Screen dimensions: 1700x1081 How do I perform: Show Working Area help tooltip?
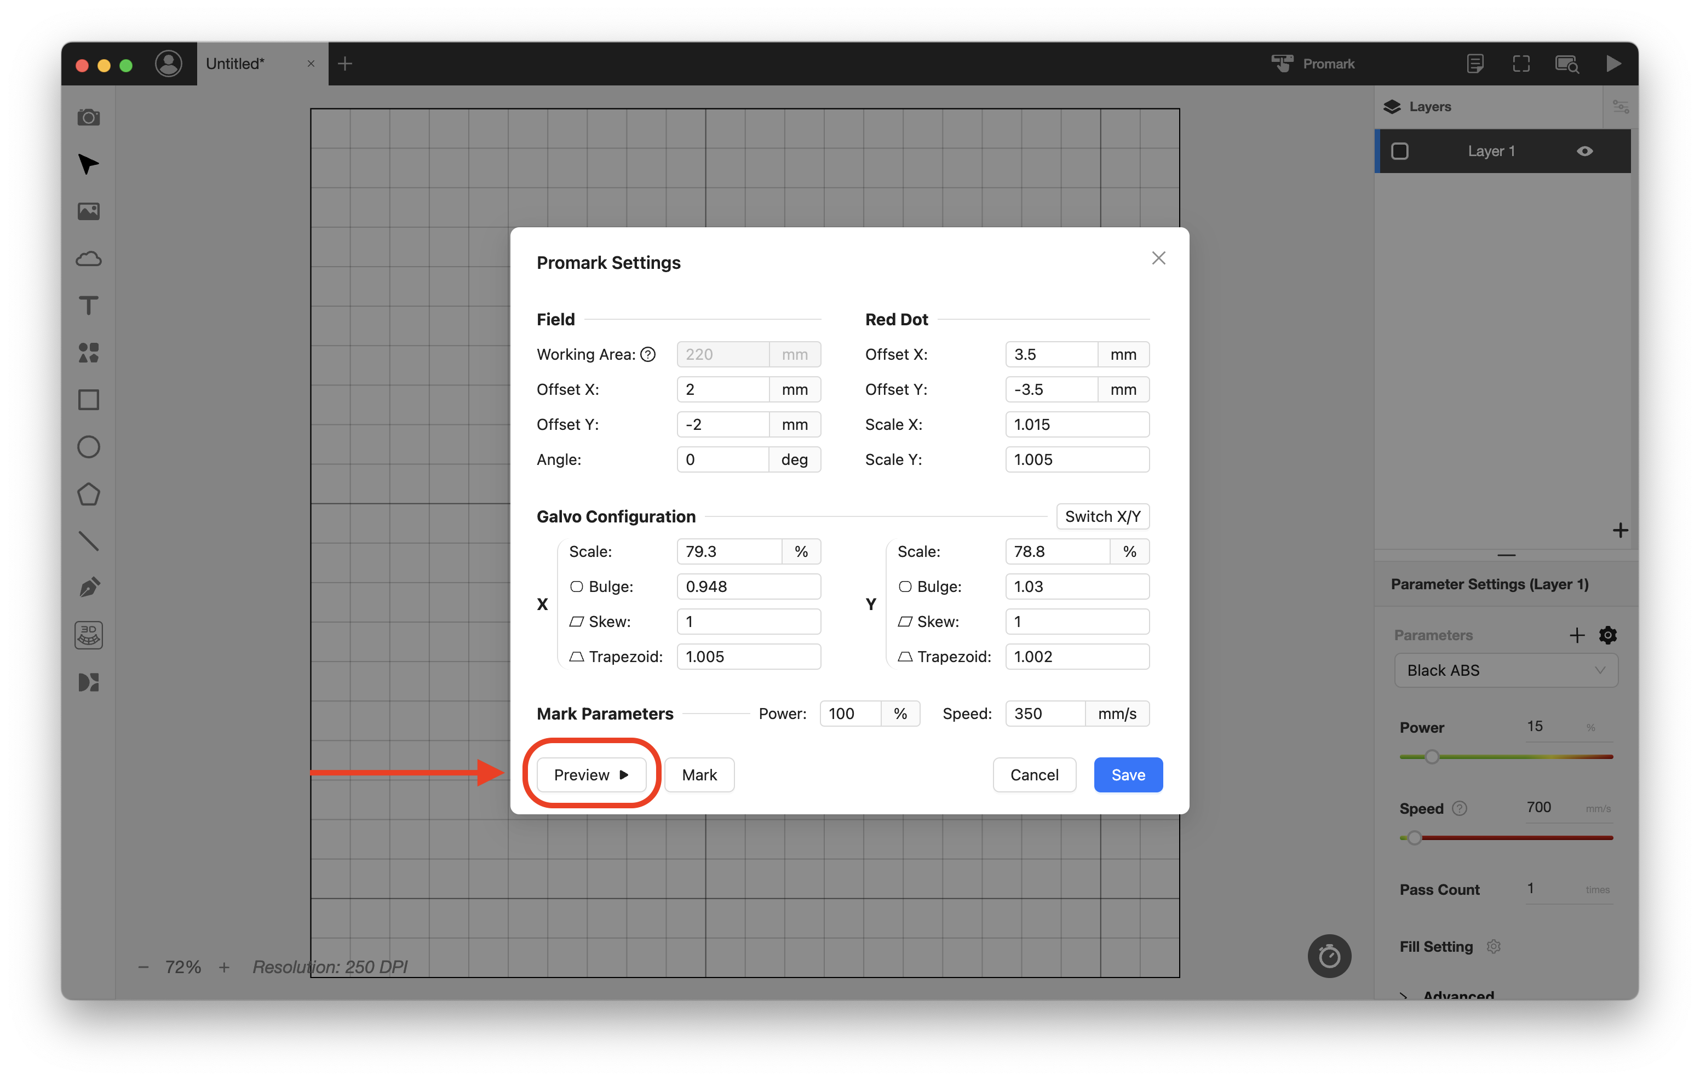click(x=647, y=354)
